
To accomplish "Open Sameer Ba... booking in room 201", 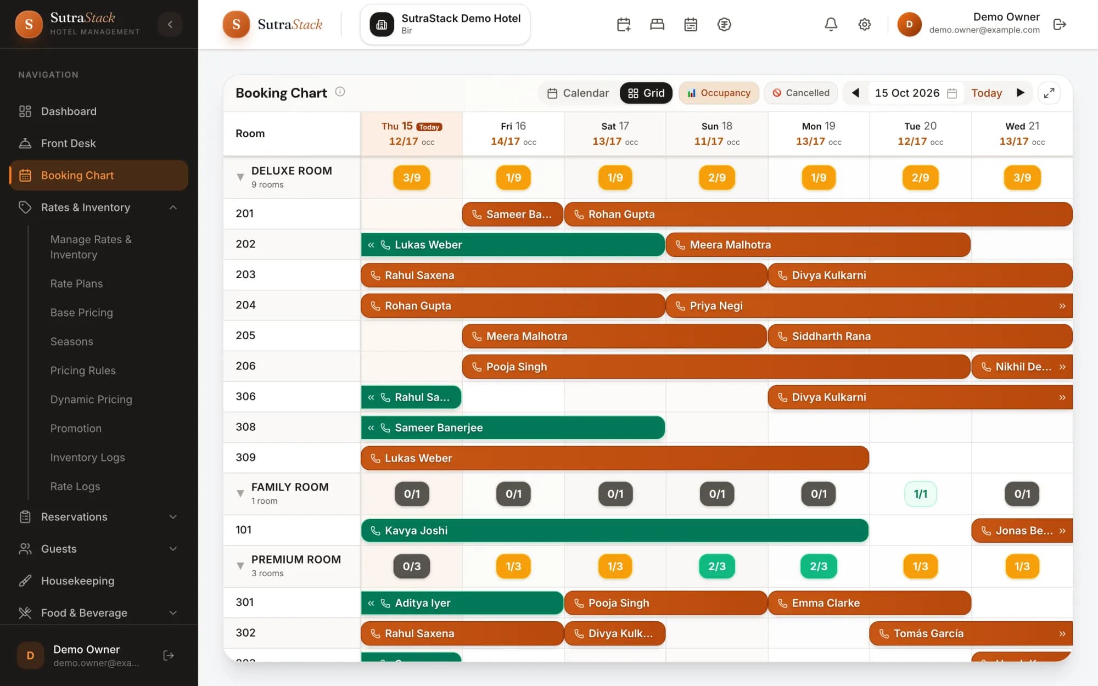I will 513,214.
